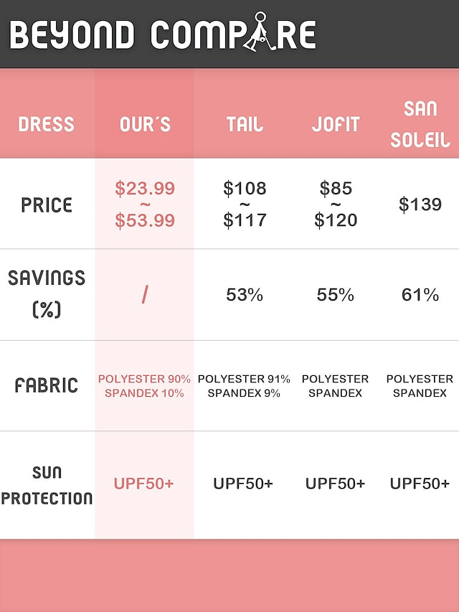This screenshot has width=459, height=612.
Task: Select the red UPF50+ value
Action: point(143,484)
